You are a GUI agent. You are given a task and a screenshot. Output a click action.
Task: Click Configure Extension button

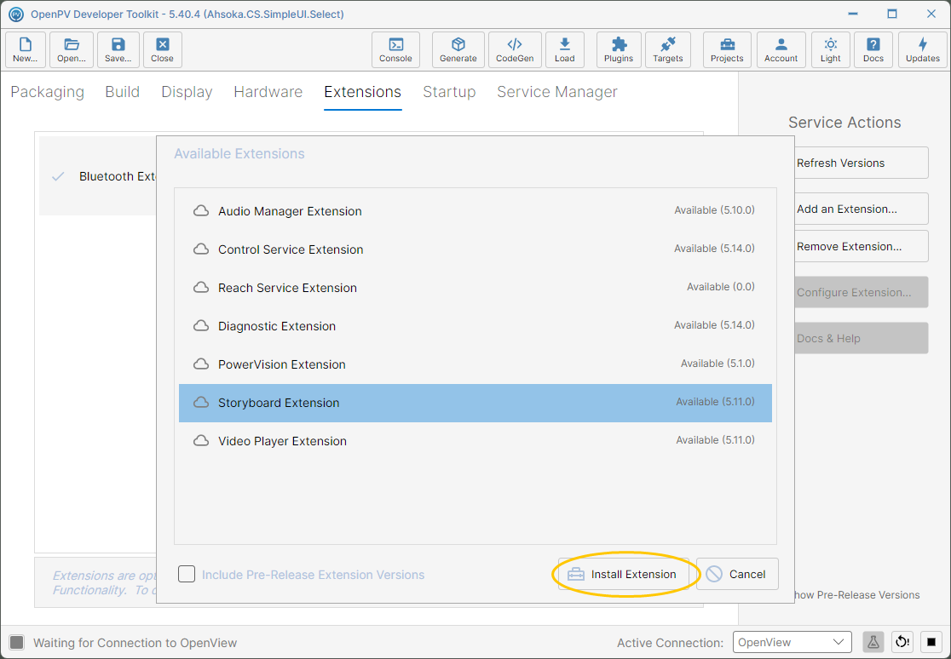(x=861, y=292)
